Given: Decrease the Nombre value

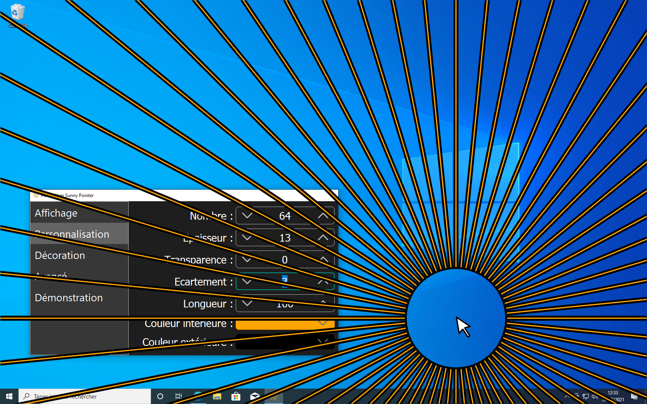Looking at the screenshot, I should click(247, 216).
